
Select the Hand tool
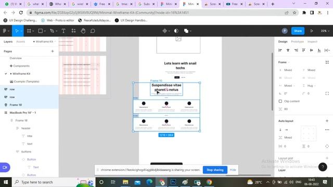pyautogui.click(x=83, y=31)
